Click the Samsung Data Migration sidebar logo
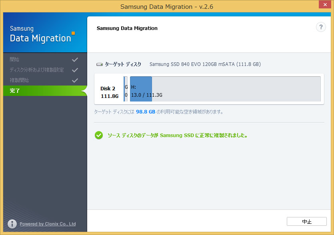 click(42, 34)
